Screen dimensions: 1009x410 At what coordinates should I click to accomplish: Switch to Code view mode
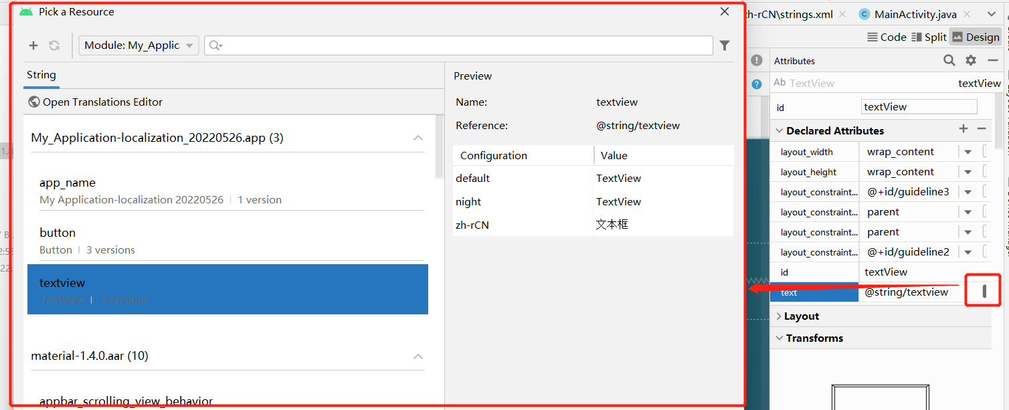(887, 37)
